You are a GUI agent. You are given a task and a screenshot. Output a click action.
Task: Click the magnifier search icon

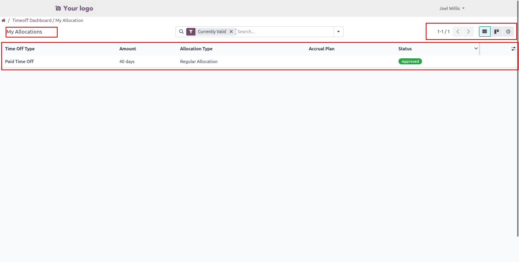pos(181,32)
